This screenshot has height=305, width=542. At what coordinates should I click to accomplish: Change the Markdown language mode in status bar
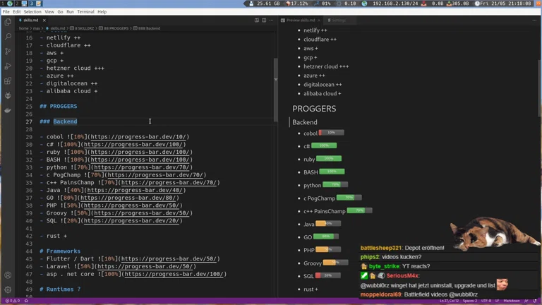pyautogui.click(x=512, y=301)
